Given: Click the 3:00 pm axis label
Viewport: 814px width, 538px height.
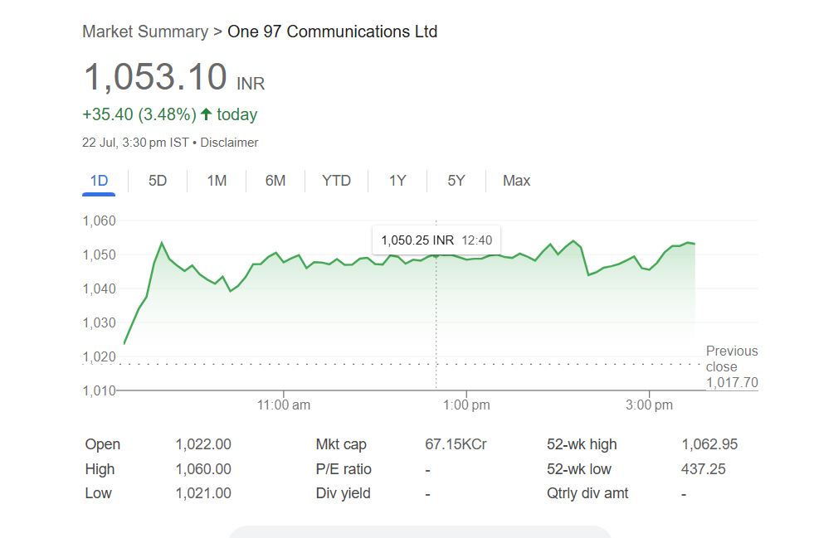Looking at the screenshot, I should (x=650, y=405).
